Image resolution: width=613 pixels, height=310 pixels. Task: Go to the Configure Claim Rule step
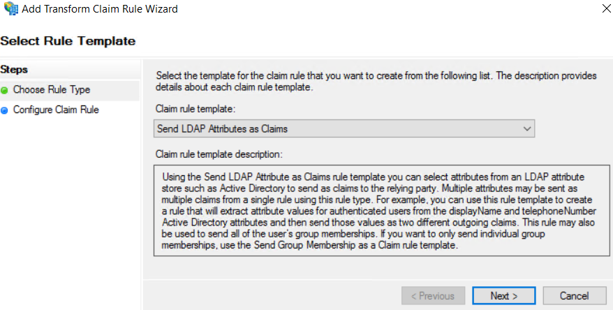[56, 110]
